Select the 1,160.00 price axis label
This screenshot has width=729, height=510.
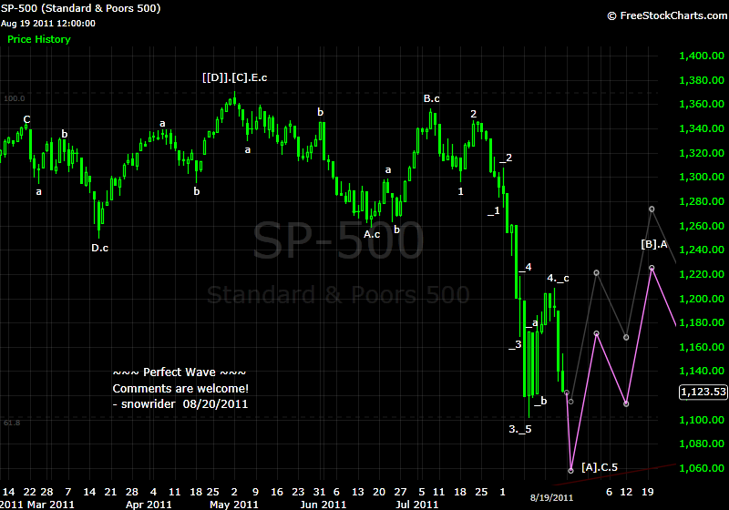pos(702,347)
